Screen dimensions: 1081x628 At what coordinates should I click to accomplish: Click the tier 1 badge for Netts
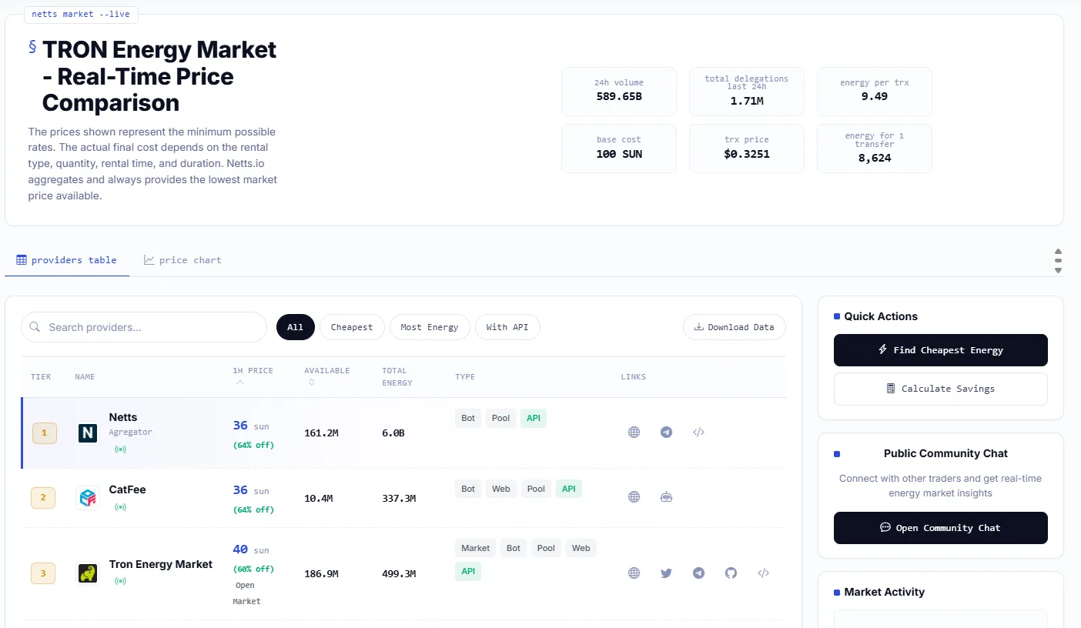(x=44, y=433)
